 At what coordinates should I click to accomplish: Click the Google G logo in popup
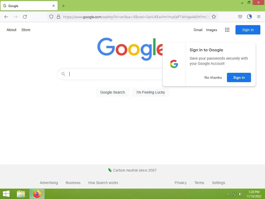[x=174, y=64]
